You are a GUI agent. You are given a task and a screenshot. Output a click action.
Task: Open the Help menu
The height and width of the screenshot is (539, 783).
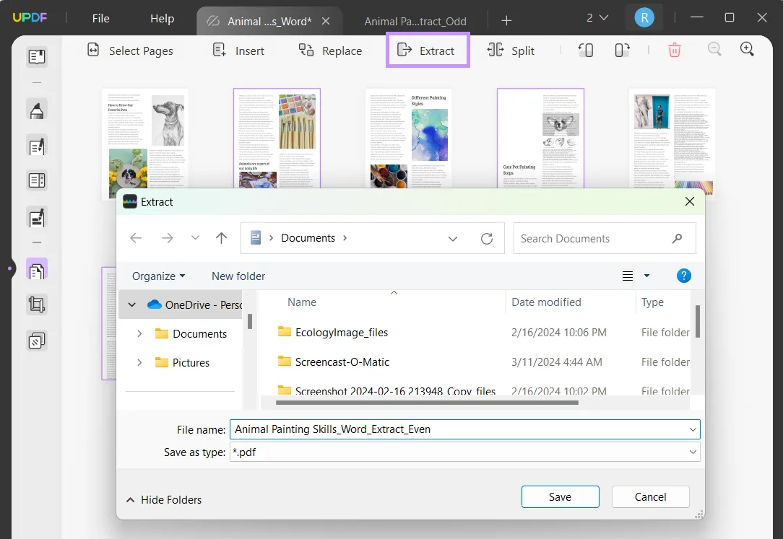(x=163, y=19)
